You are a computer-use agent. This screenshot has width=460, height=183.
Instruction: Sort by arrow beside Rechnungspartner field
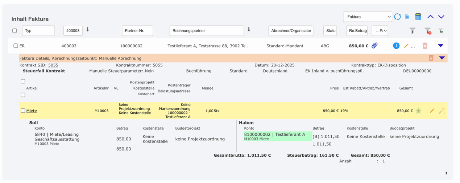(249, 30)
